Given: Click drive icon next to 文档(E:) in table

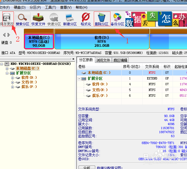Looking at the screenshot, I should [x=88, y=90].
